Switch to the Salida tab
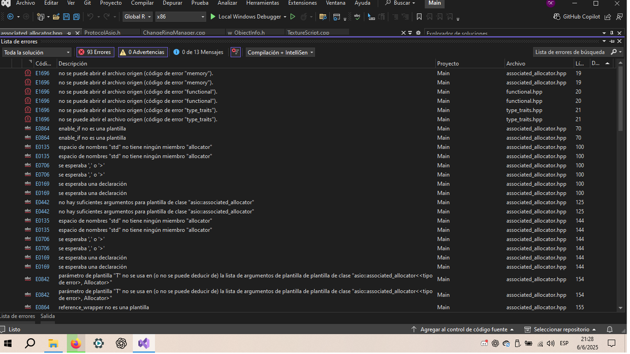Screen dimensions: 630x354 48,316
